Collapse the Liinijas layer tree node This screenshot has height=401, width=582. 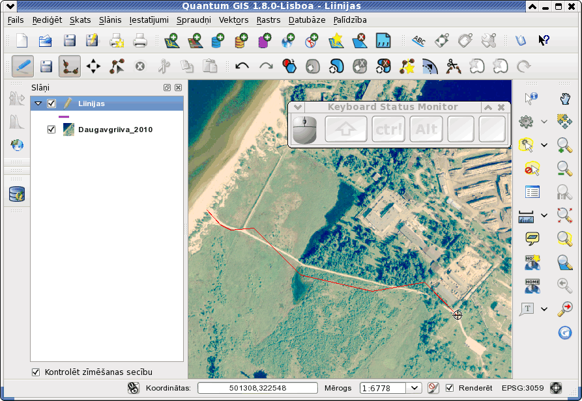(x=38, y=104)
